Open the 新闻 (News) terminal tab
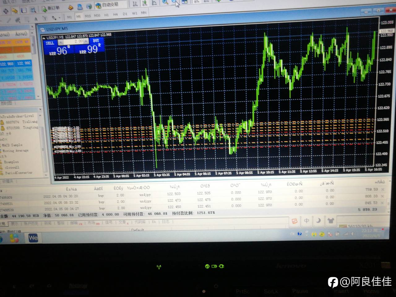The width and height of the screenshot is (396, 297). tap(48, 223)
